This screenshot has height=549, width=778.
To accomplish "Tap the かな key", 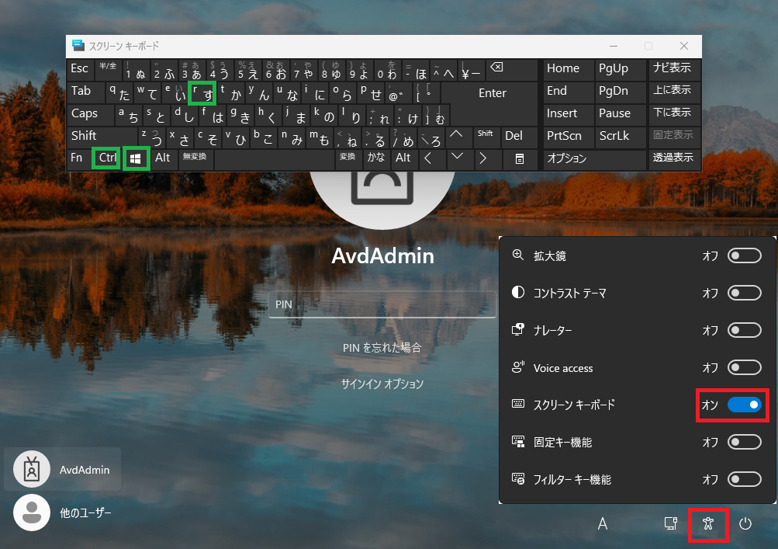I will (x=377, y=159).
